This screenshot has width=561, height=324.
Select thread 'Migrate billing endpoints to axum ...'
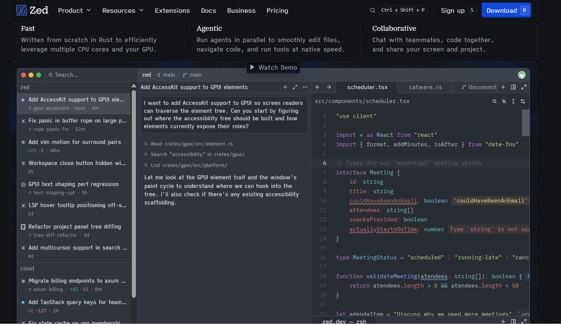tap(74, 285)
